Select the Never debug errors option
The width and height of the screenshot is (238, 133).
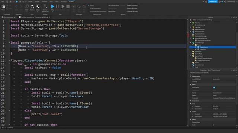click(x=91, y=5)
